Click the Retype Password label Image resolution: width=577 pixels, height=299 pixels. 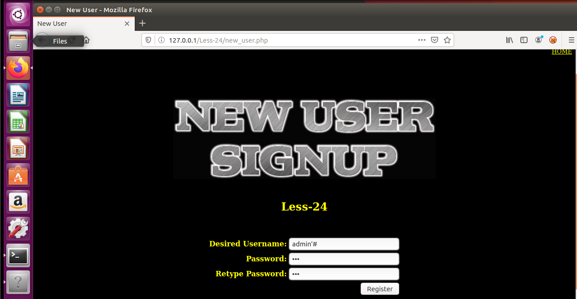tap(251, 274)
